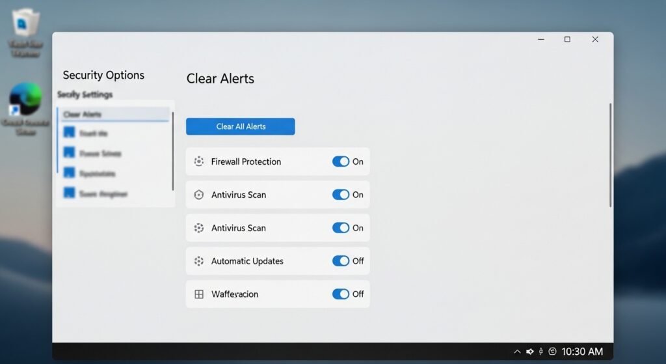Click the grid icon next to Wafferacion
Image resolution: width=666 pixels, height=364 pixels.
pos(199,294)
